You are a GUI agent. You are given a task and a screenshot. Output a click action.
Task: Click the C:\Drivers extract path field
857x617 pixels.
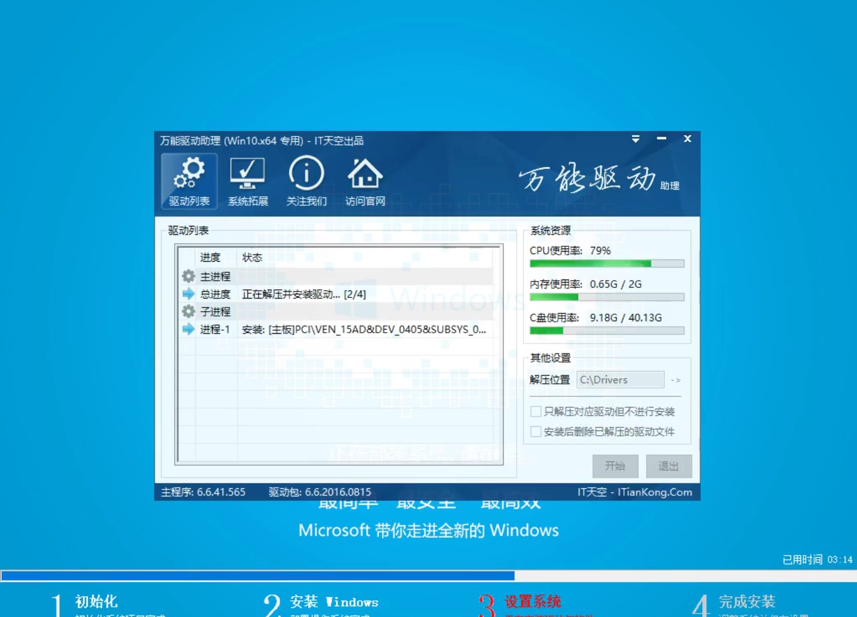click(x=620, y=380)
